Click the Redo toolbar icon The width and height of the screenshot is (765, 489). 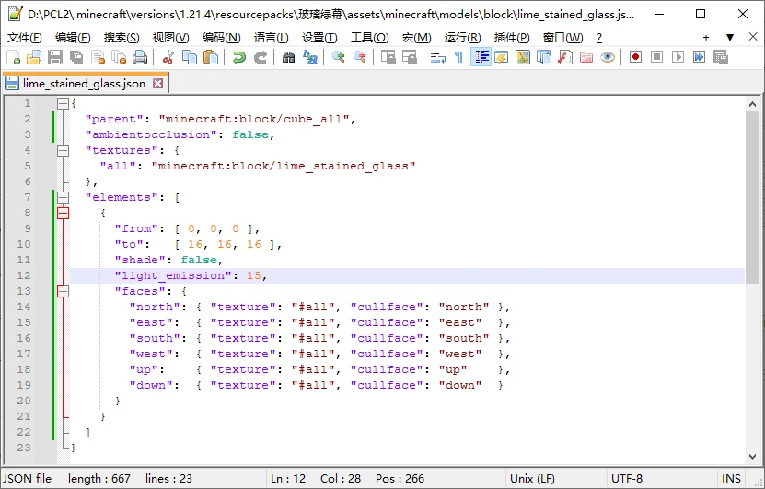261,58
